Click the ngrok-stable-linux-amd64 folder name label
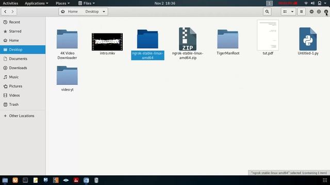Viewport: 330px width, 185px height. pyautogui.click(x=147, y=55)
